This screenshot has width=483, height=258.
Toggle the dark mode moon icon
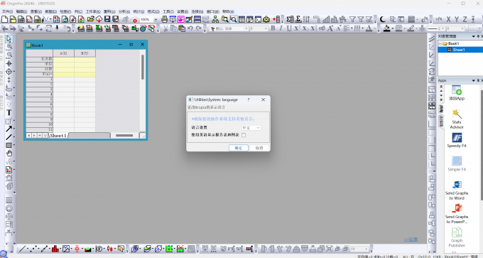pos(383,19)
